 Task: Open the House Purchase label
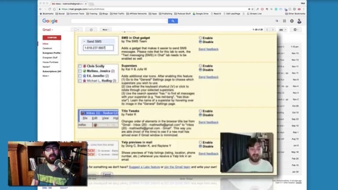pos(50,62)
